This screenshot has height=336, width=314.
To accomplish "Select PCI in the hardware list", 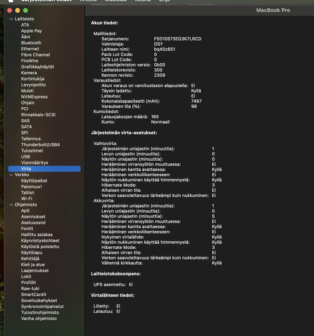I will (x=25, y=109).
